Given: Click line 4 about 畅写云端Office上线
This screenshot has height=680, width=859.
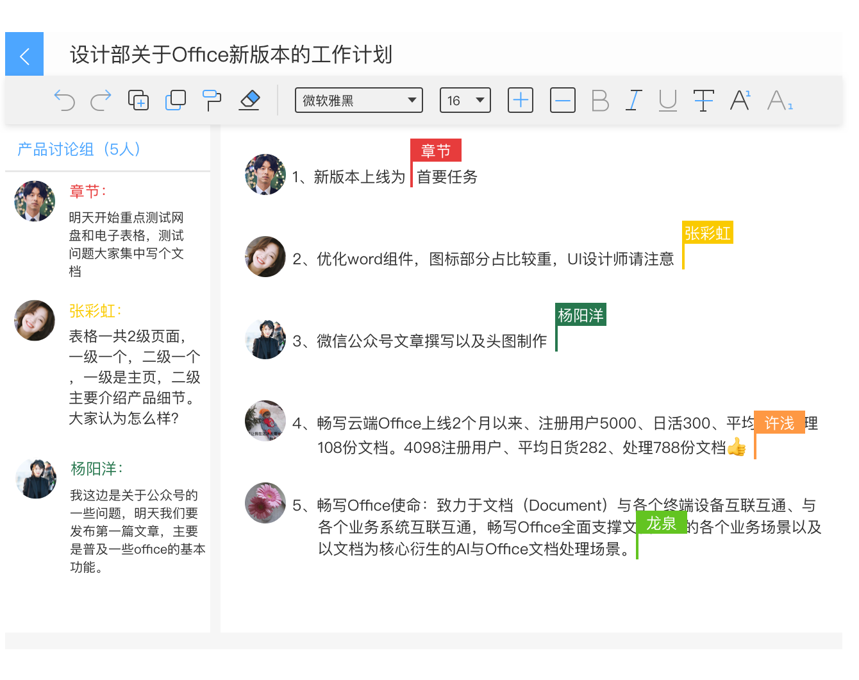Looking at the screenshot, I should pyautogui.click(x=555, y=435).
